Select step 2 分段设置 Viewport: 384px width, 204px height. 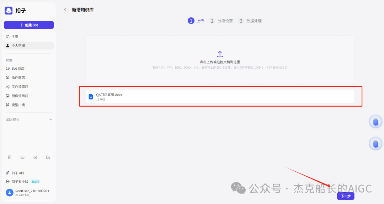[221, 21]
